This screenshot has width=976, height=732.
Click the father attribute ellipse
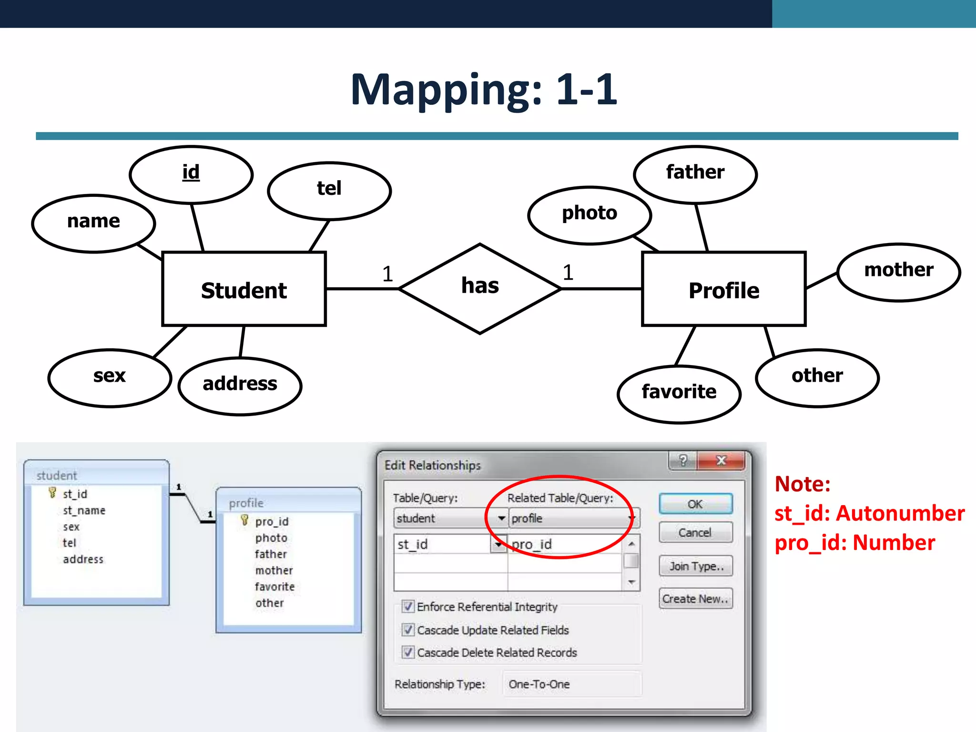[x=695, y=174]
